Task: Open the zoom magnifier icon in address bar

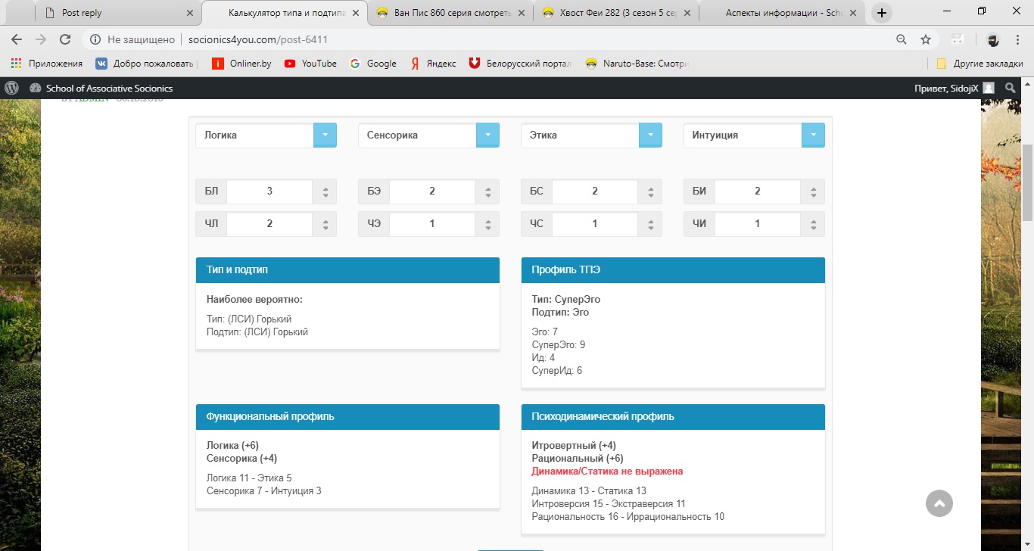Action: pos(902,39)
